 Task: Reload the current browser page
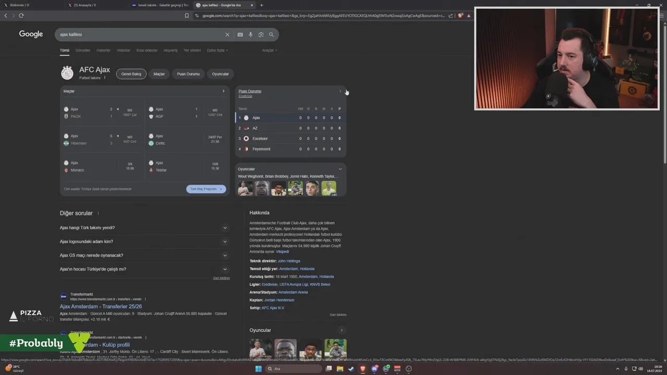pos(21,16)
